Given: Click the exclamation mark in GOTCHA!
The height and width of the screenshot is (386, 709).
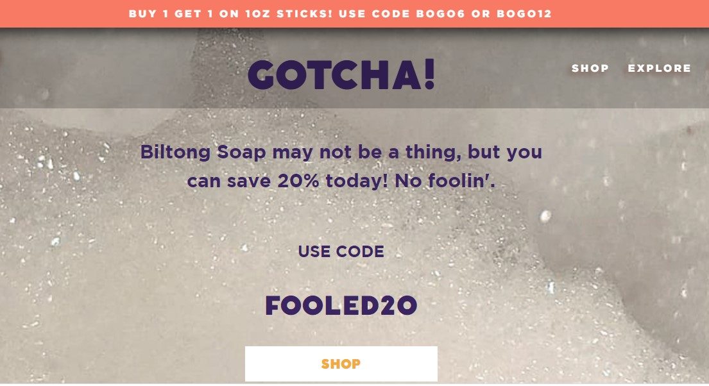Looking at the screenshot, I should [429, 76].
